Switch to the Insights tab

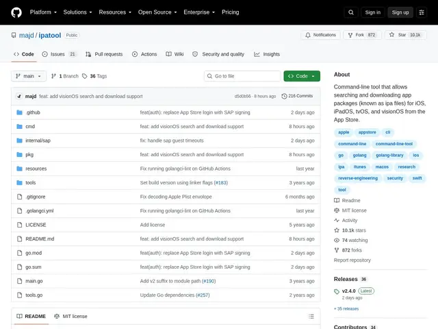(x=267, y=54)
